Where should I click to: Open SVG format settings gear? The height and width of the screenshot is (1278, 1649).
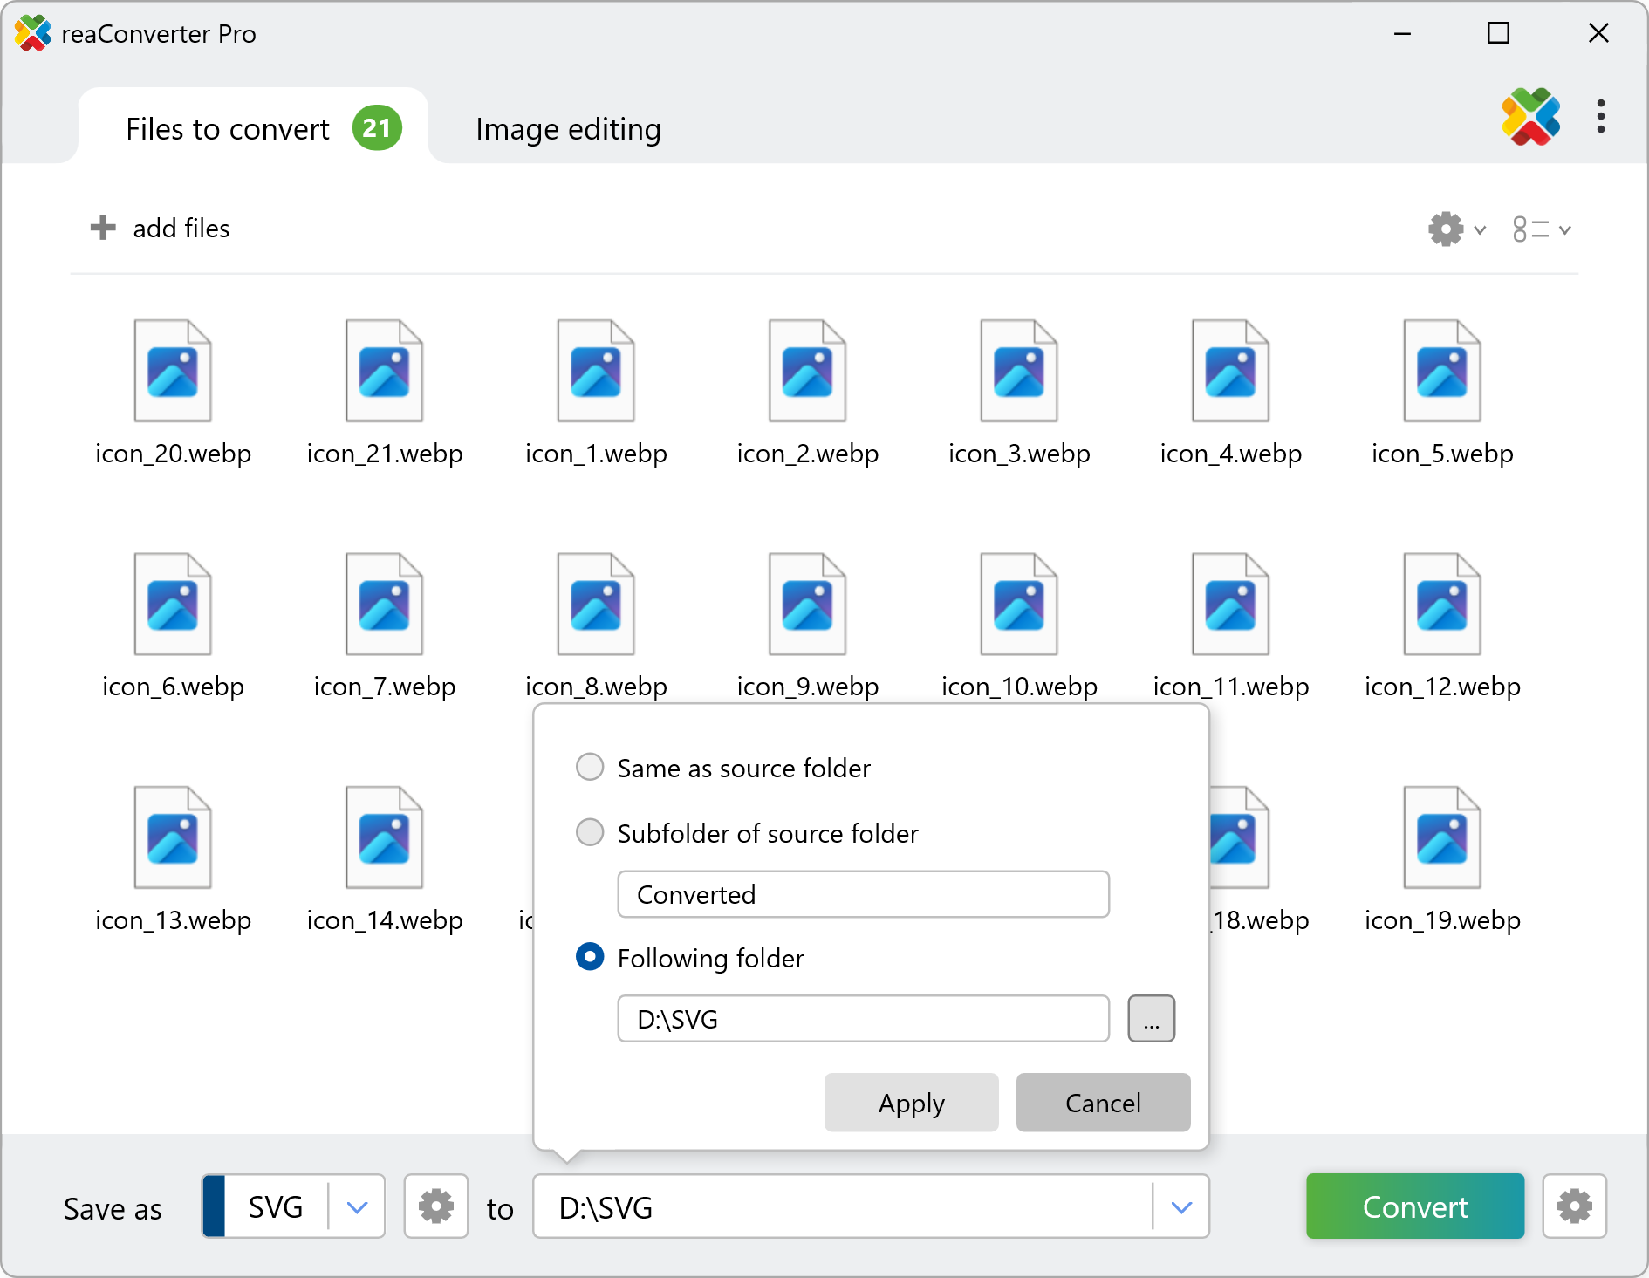[x=435, y=1206]
